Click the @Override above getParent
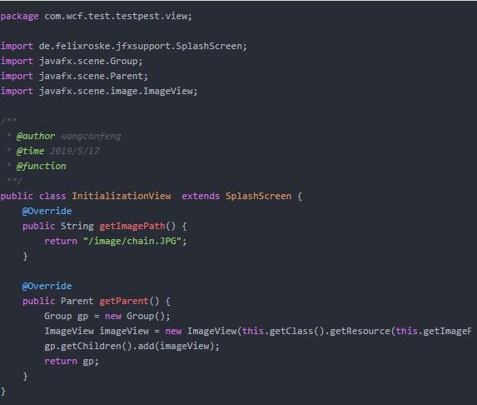The height and width of the screenshot is (405, 477). pos(47,286)
